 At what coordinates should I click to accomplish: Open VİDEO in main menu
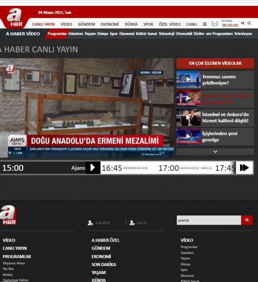(x=66, y=24)
